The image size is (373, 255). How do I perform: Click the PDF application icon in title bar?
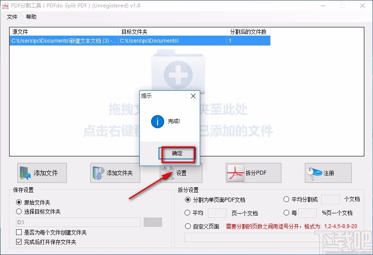point(5,6)
